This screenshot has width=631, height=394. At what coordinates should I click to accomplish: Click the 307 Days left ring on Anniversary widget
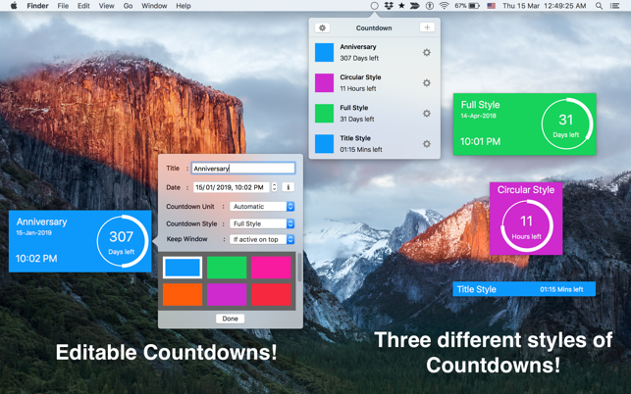[x=122, y=241]
